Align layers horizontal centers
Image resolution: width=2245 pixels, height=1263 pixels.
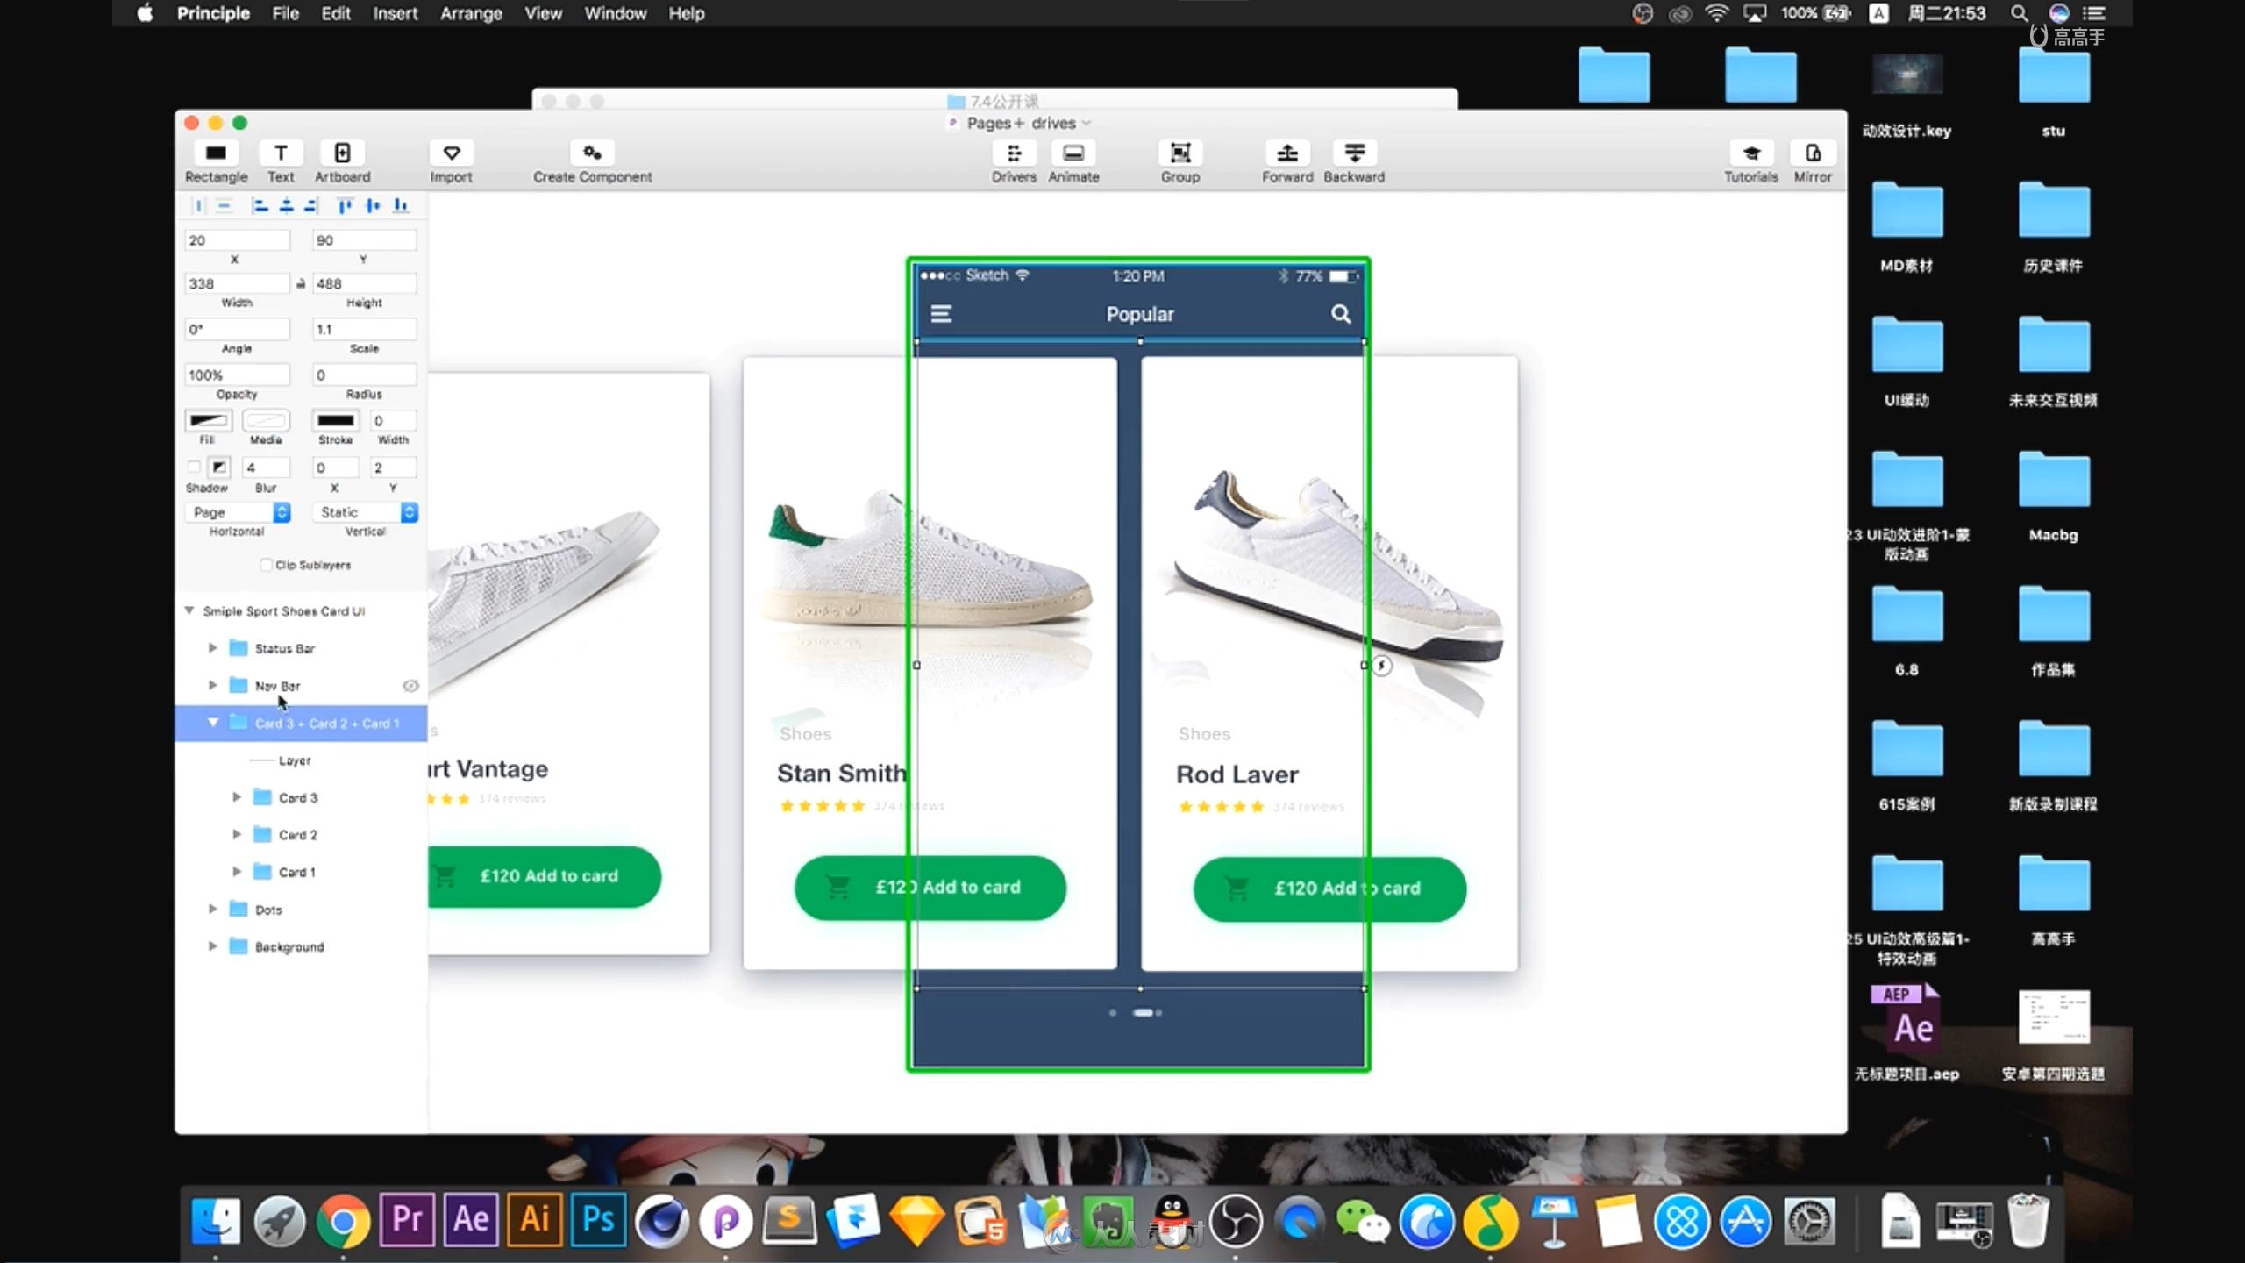click(286, 205)
